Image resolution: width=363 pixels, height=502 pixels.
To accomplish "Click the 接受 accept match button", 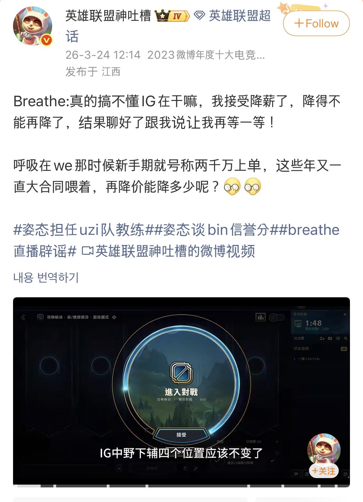I will [x=181, y=435].
